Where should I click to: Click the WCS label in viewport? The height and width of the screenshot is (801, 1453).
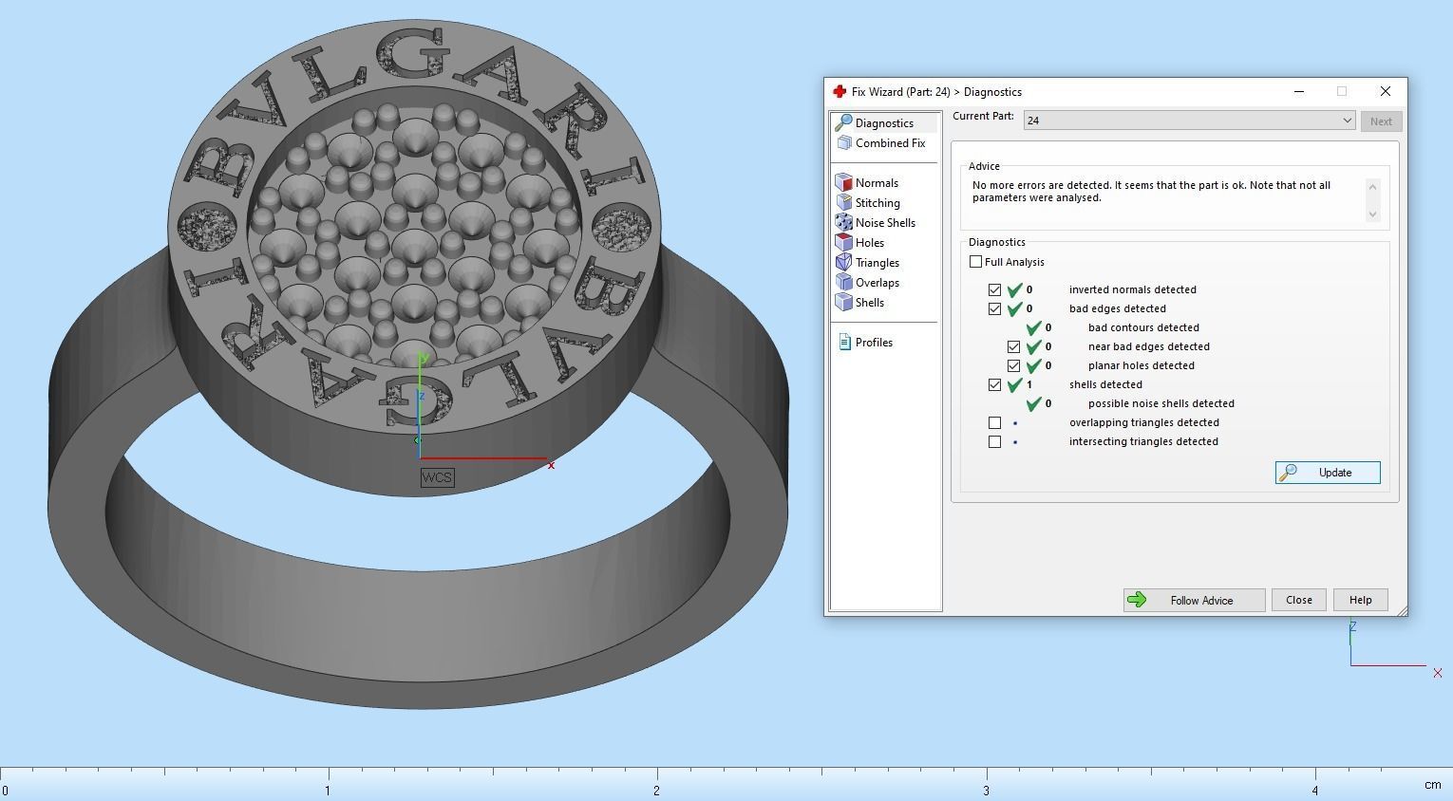tap(437, 477)
